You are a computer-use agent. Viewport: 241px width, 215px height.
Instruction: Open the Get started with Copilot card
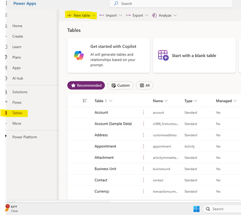(x=109, y=56)
